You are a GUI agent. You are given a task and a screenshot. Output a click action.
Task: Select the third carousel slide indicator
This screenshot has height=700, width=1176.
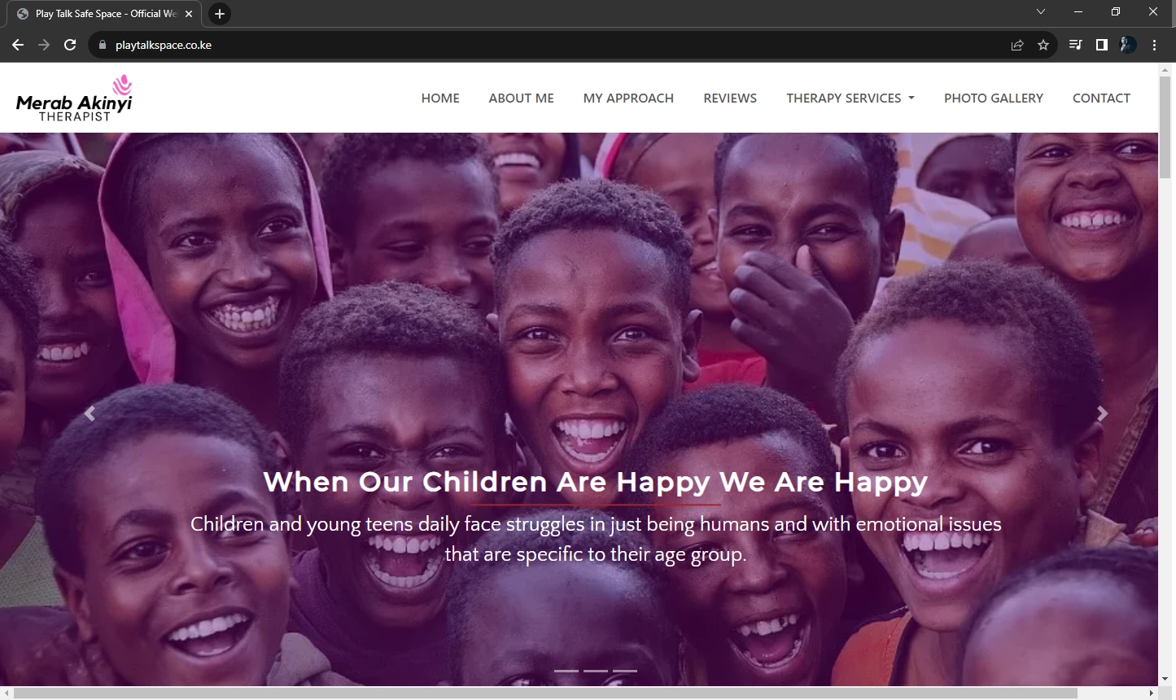[x=625, y=671]
